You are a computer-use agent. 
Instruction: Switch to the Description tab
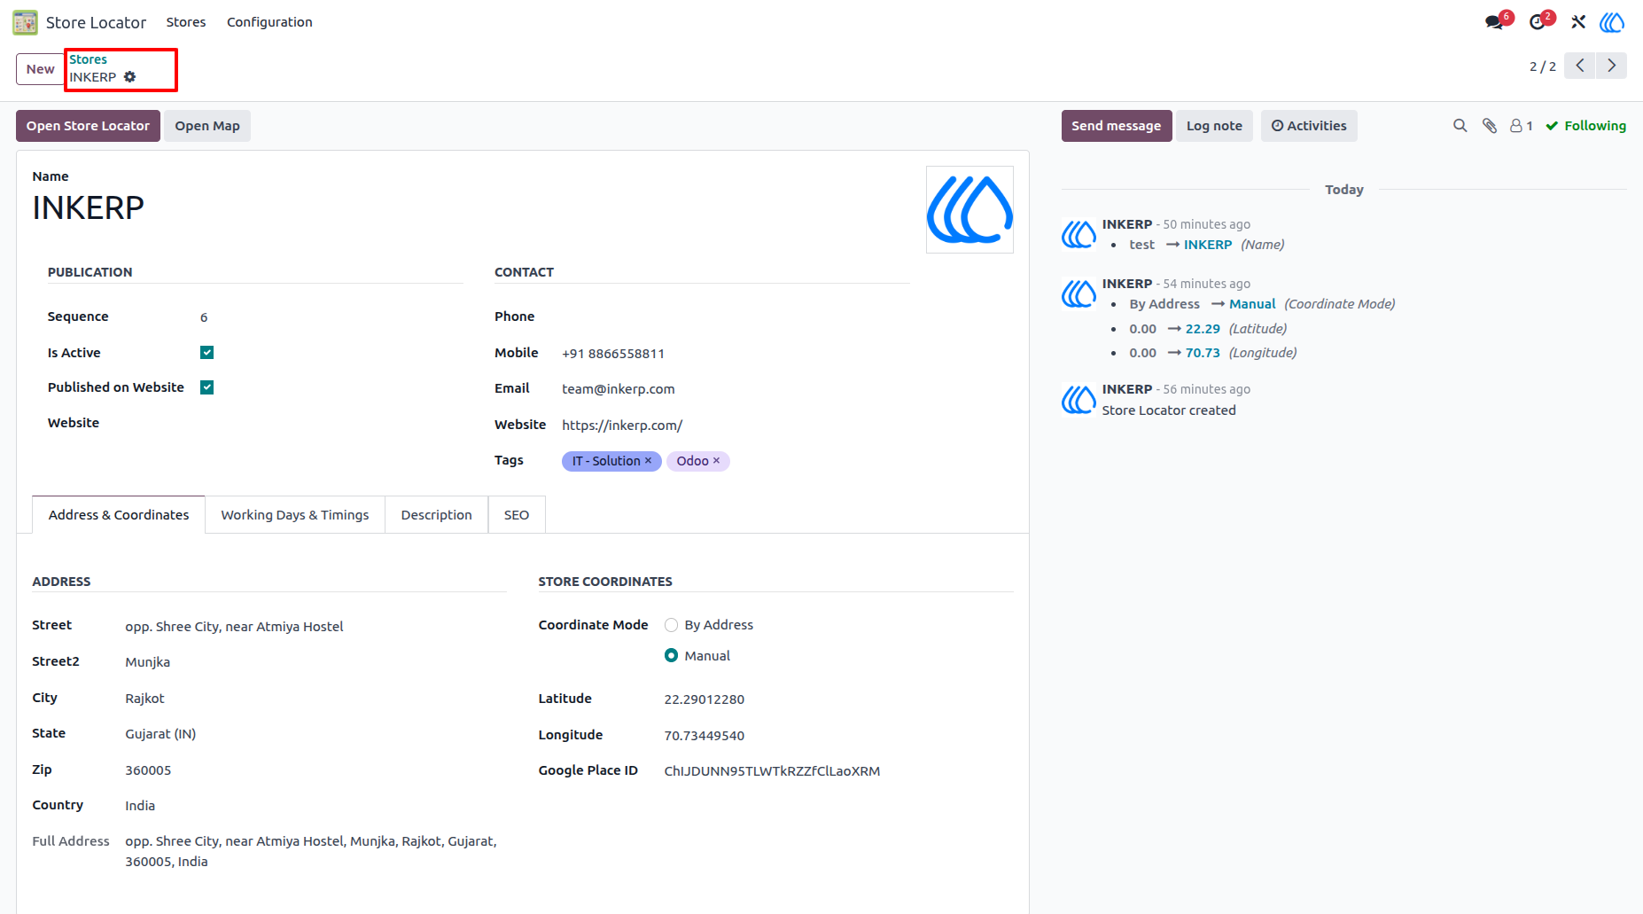(436, 515)
